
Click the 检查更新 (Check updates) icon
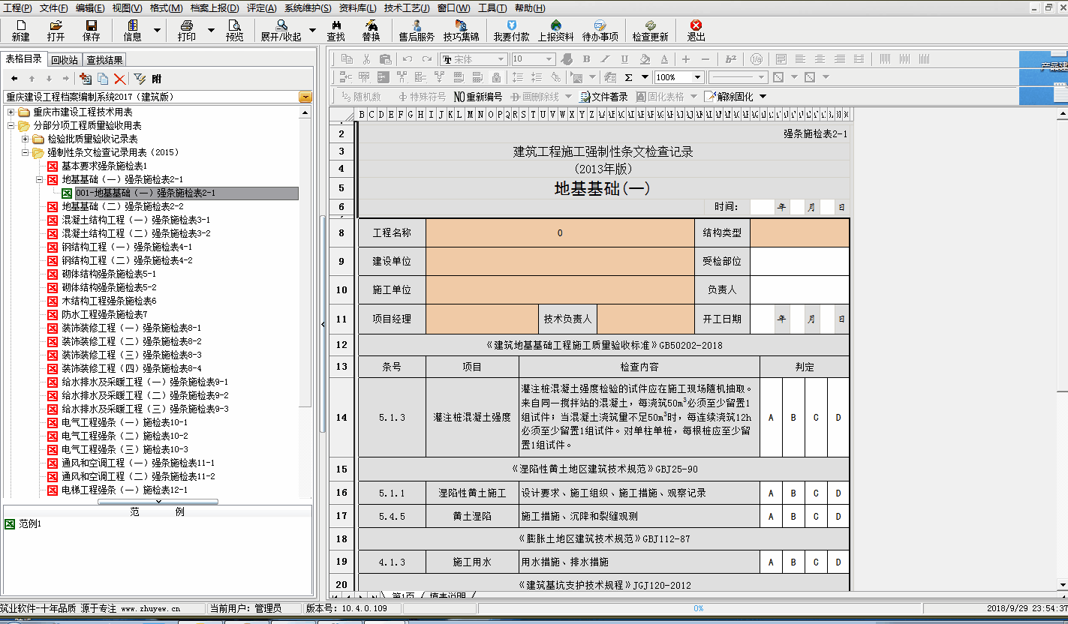(650, 30)
